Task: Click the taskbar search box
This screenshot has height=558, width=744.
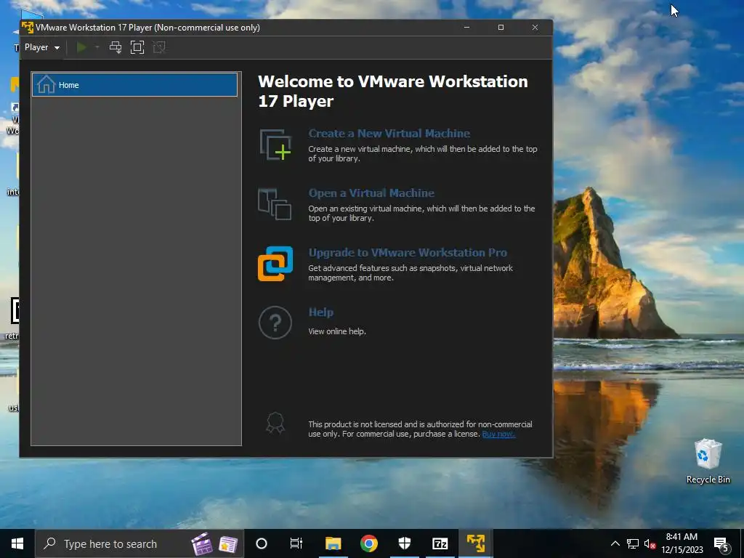Action: tap(139, 543)
